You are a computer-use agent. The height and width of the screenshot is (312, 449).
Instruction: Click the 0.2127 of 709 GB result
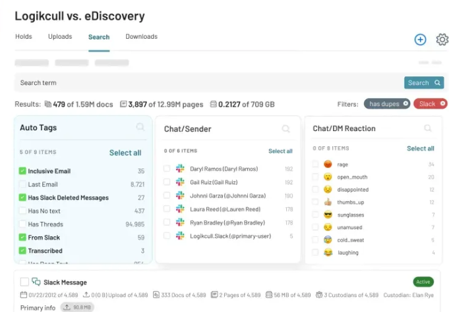point(242,105)
